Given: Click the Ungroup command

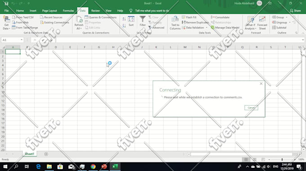Looking at the screenshot, I should tap(279, 22).
